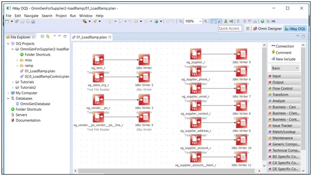The width and height of the screenshot is (312, 176).
Task: Select the Documentation tree item
Action: click(x=26, y=120)
